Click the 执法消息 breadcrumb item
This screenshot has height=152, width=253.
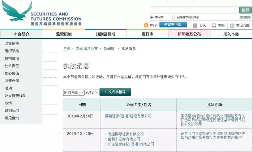coord(129,49)
